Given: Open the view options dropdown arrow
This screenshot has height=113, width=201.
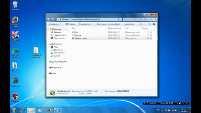Looking at the screenshot, I should [x=144, y=24].
